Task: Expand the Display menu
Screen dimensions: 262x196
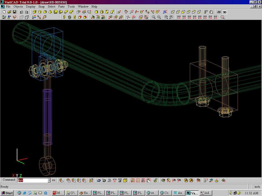Action: tap(31, 7)
